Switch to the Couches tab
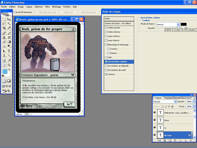This screenshot has width=197, height=148. tap(168, 98)
